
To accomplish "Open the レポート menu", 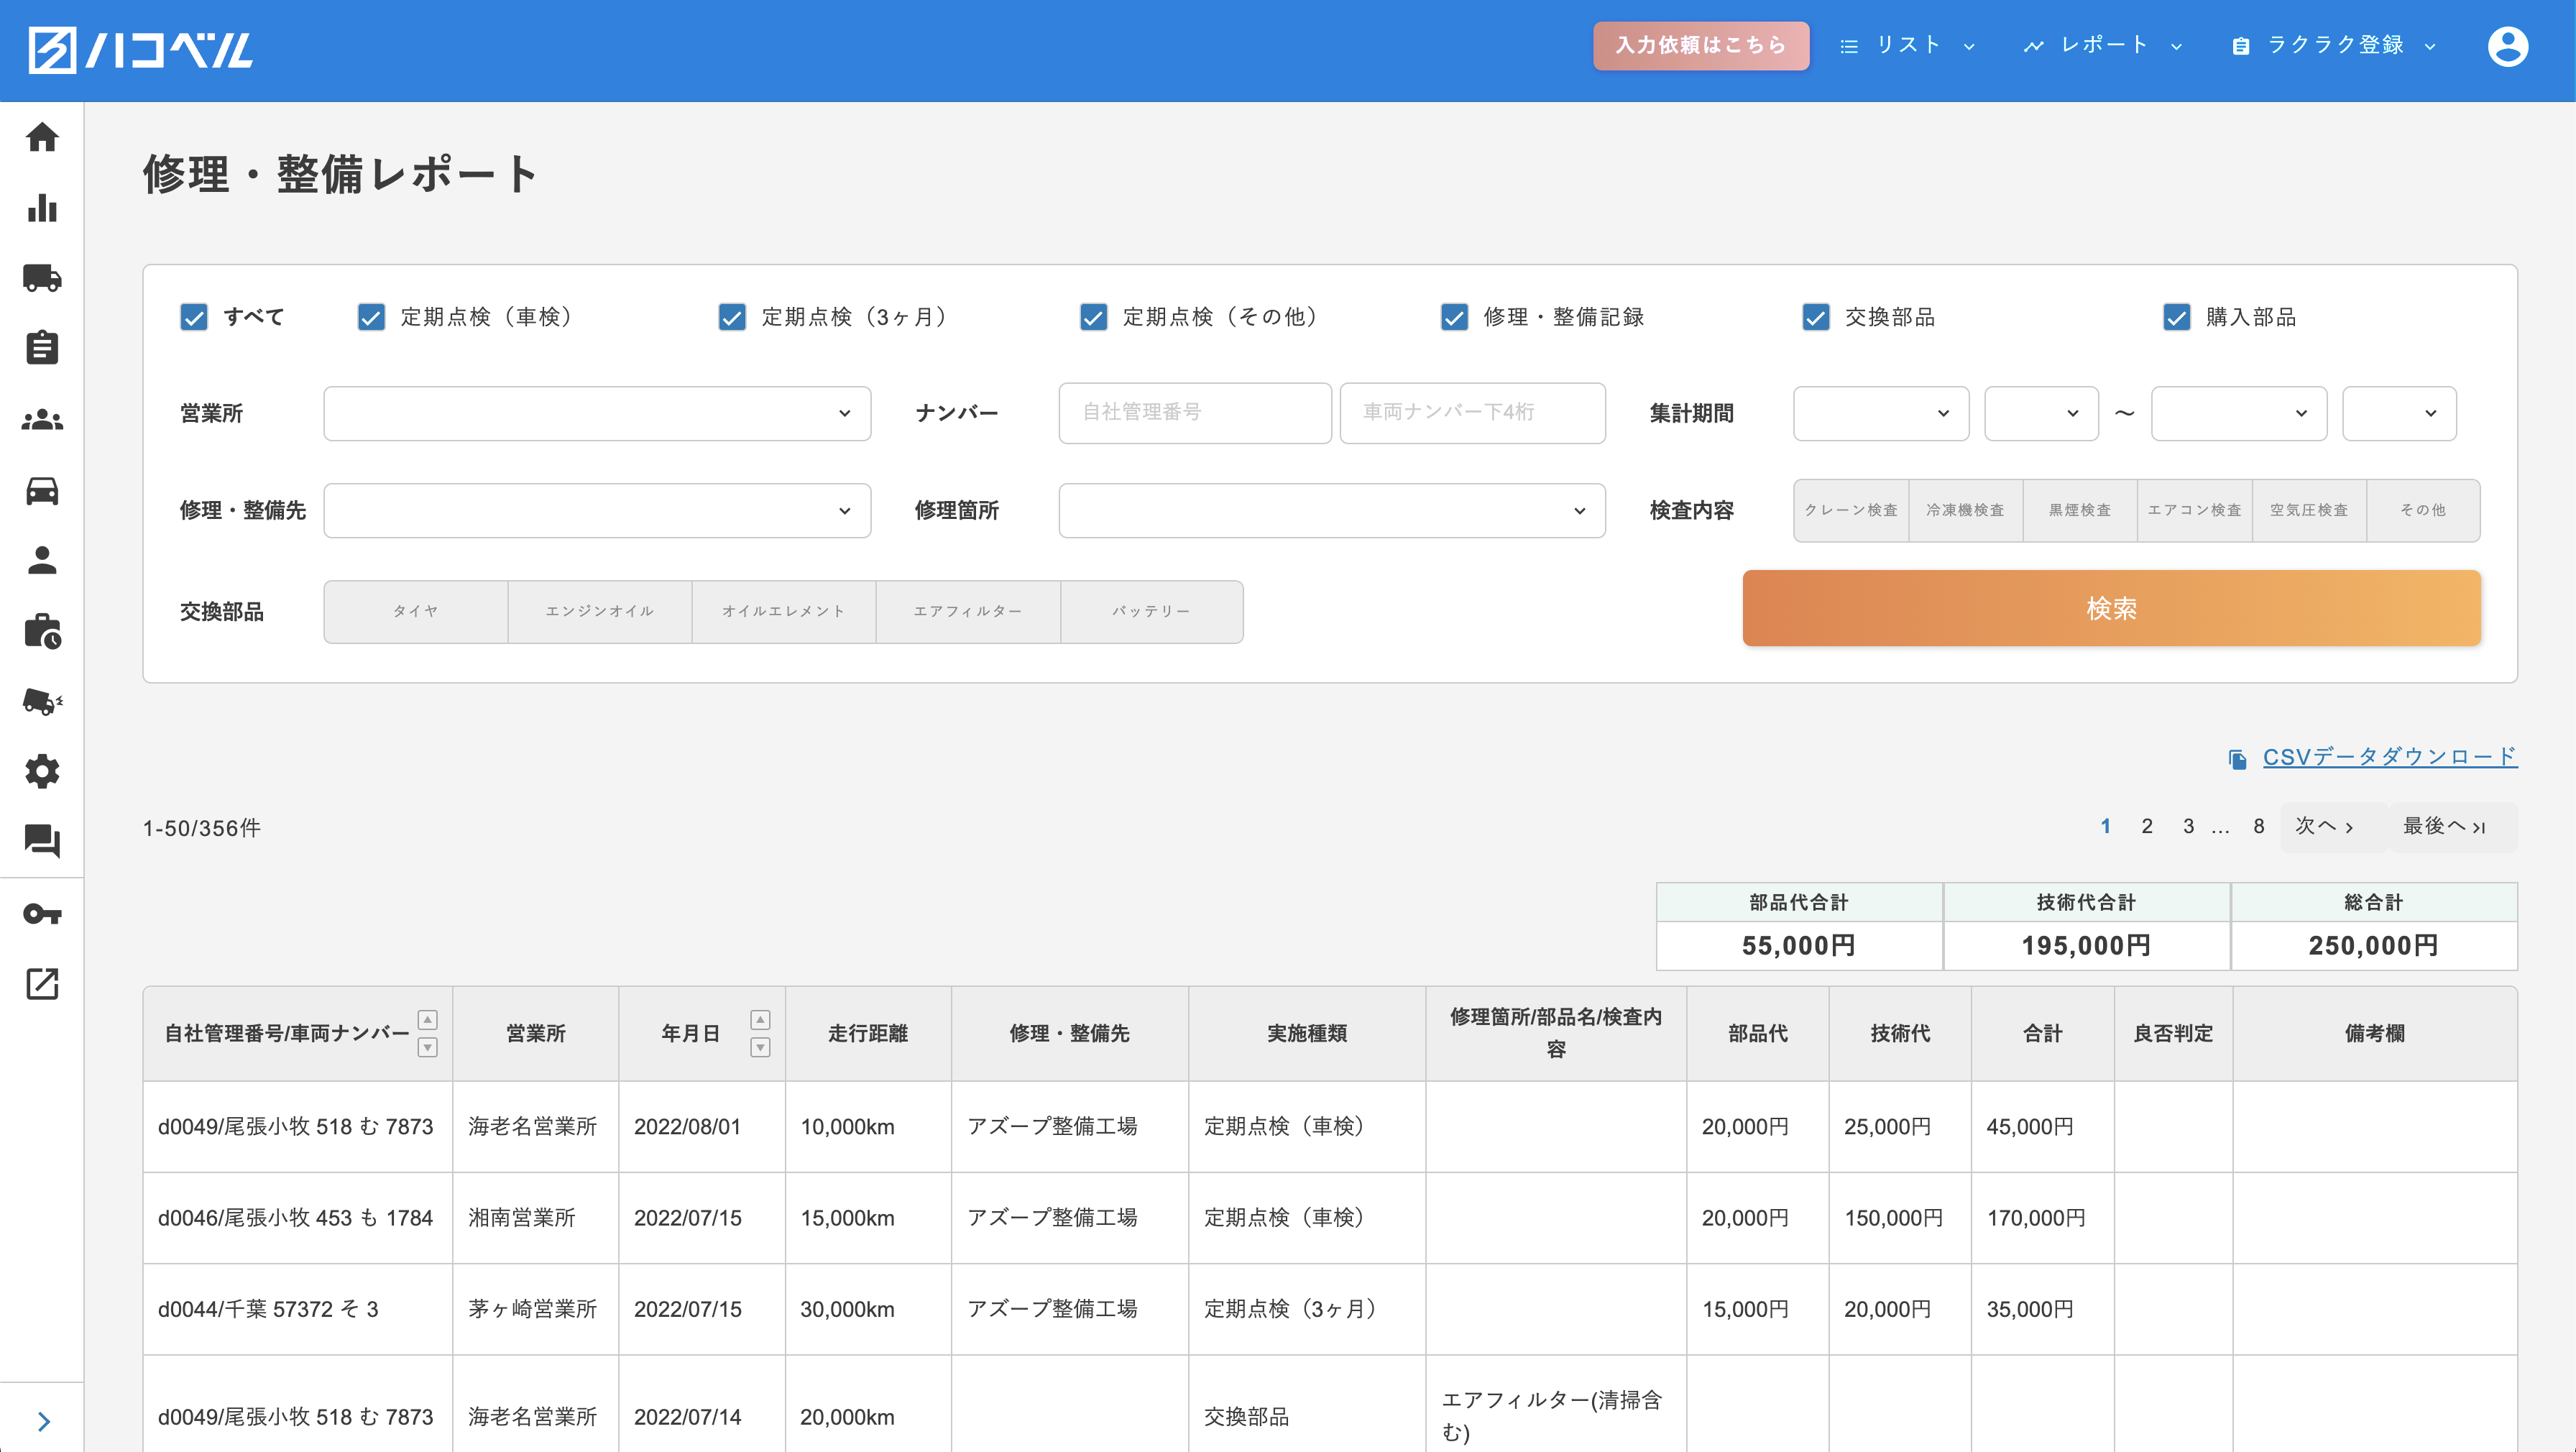I will (x=2102, y=46).
